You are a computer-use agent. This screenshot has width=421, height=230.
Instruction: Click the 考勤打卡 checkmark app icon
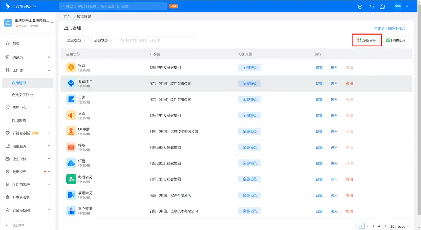click(x=71, y=83)
